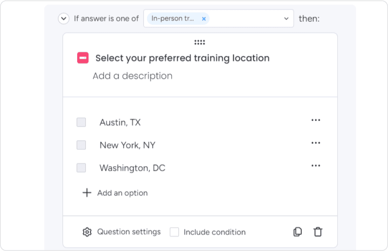
Task: Collapse the condition block with the chevron
Action: pyautogui.click(x=63, y=18)
